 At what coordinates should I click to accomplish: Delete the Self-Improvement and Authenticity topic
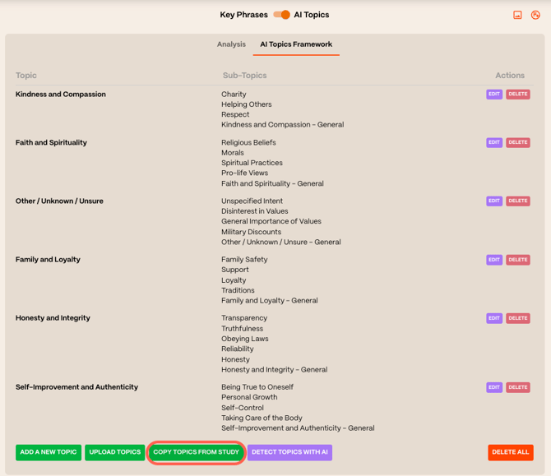coord(518,387)
